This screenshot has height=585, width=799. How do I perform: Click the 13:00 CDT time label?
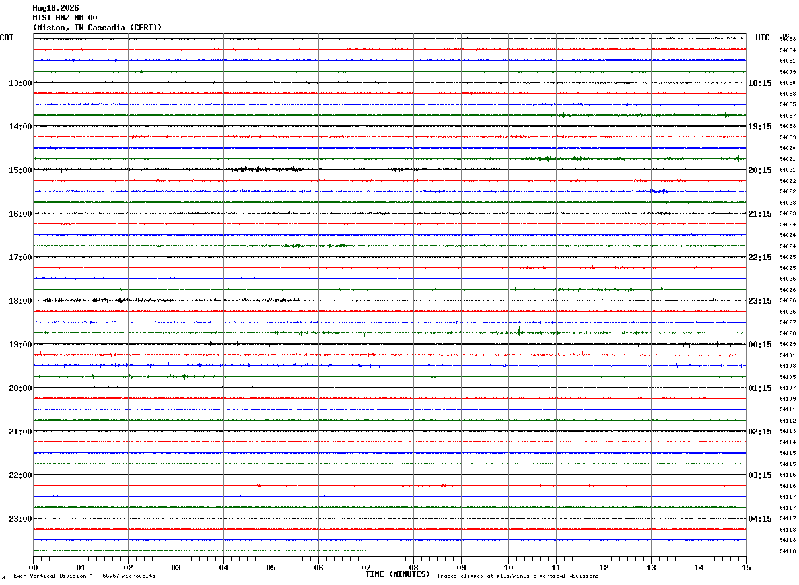20,83
